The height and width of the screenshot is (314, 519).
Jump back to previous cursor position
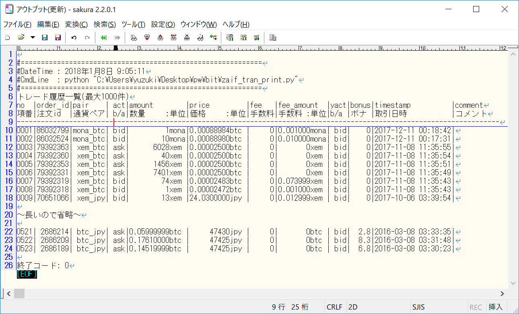pyautogui.click(x=103, y=37)
